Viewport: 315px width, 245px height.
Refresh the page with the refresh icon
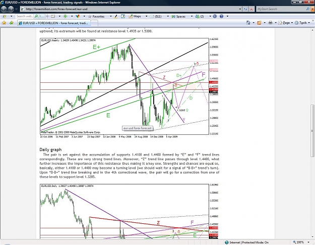click(245, 9)
